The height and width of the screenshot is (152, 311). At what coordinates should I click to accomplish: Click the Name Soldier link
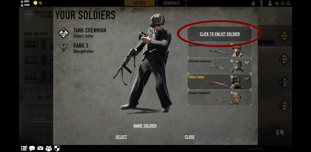pos(145,126)
